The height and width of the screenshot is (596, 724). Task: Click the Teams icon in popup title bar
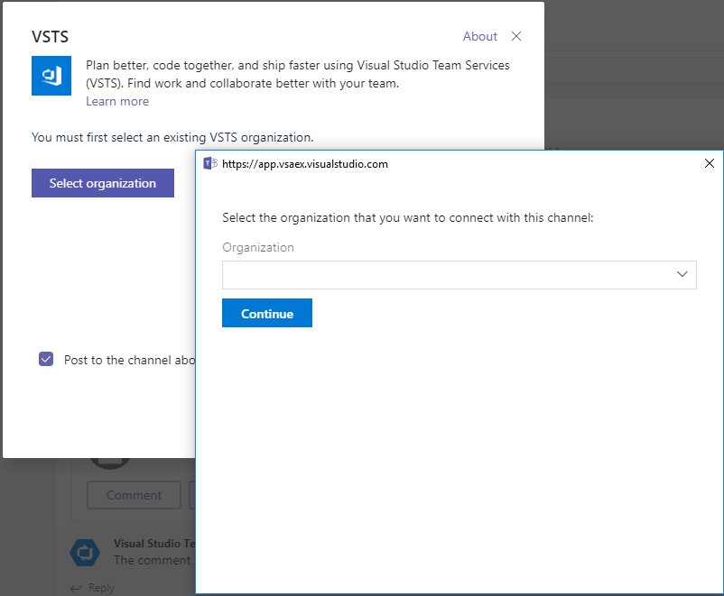tap(210, 163)
